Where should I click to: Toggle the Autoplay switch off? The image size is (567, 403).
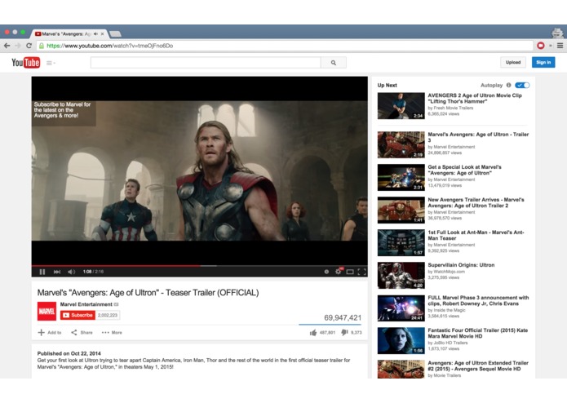(x=522, y=86)
